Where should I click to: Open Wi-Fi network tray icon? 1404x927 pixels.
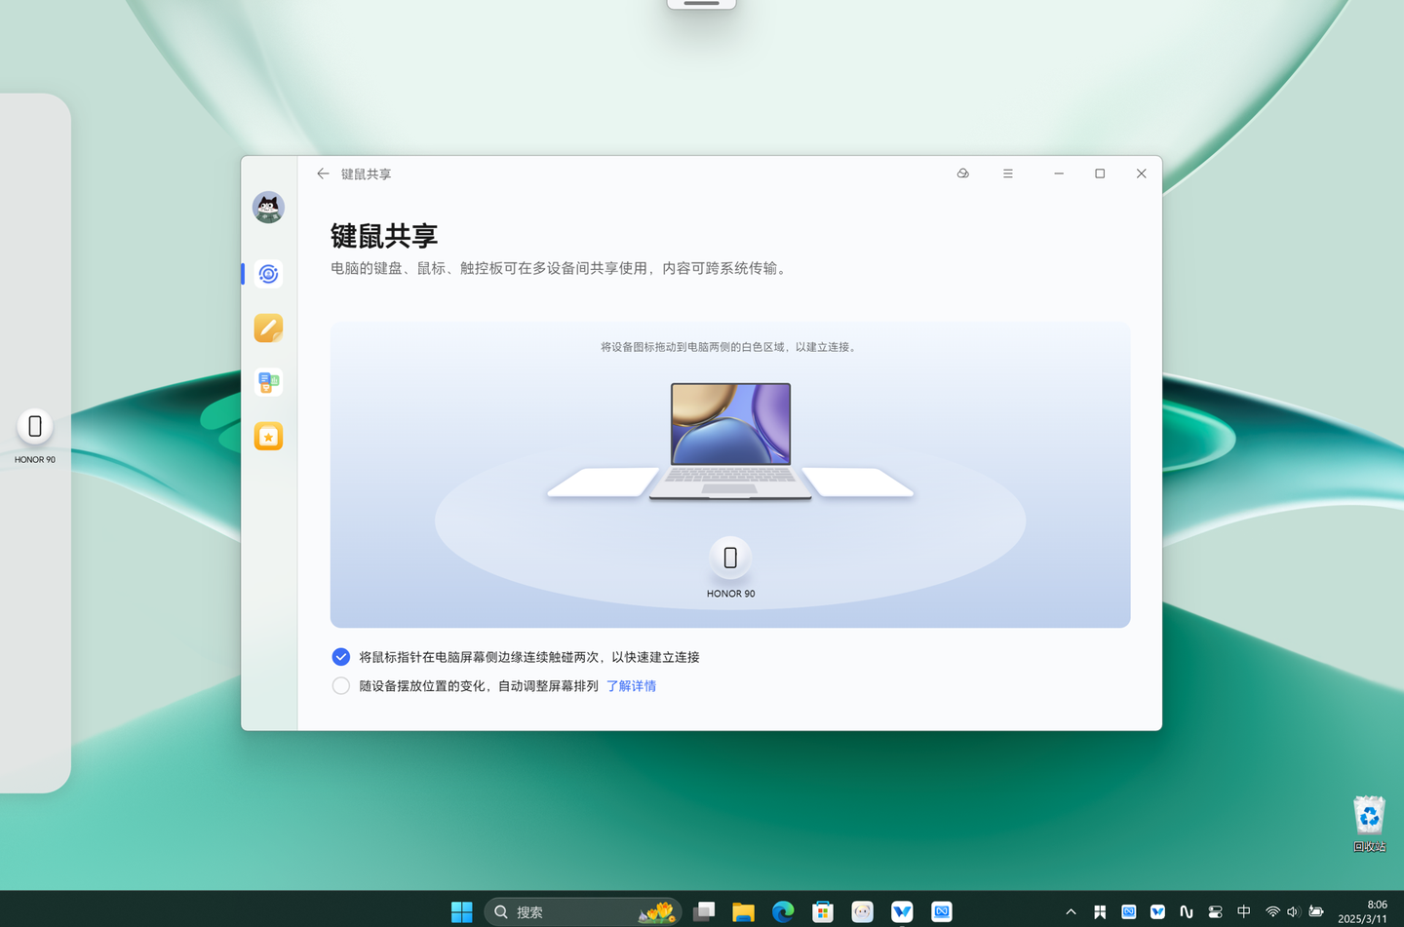click(x=1272, y=912)
